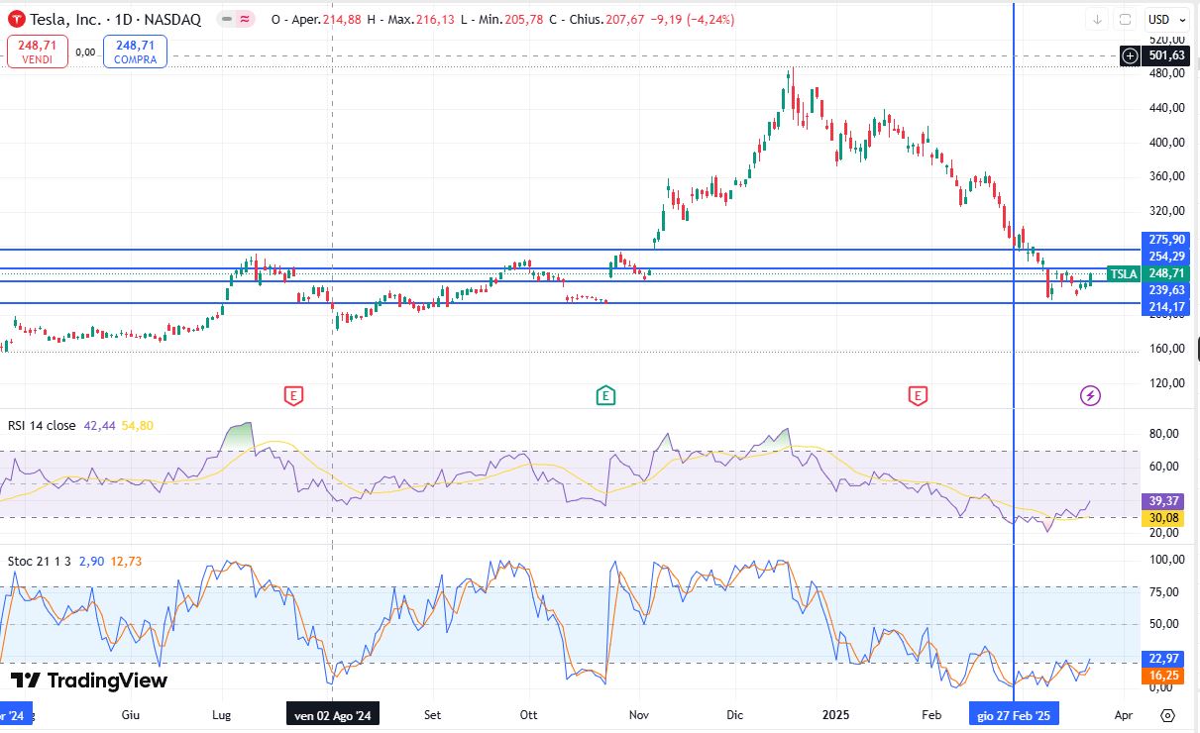Click the 1D interval in chart title
This screenshot has height=733, width=1200.
click(x=124, y=19)
